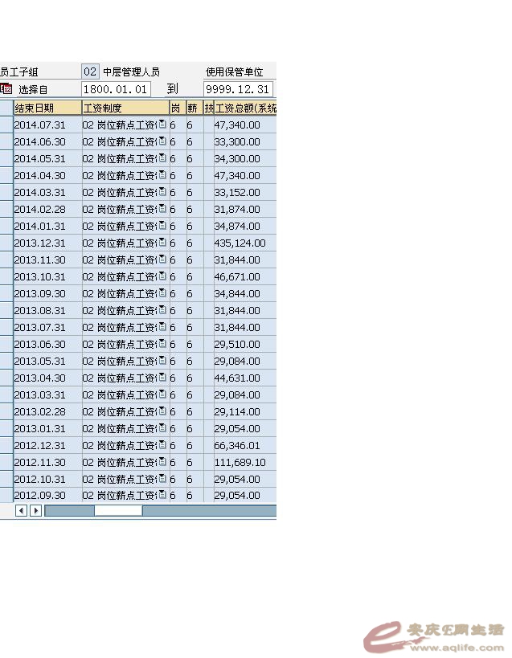Click the horizontal scrollbar thumb
512x658 pixels.
[x=118, y=511]
